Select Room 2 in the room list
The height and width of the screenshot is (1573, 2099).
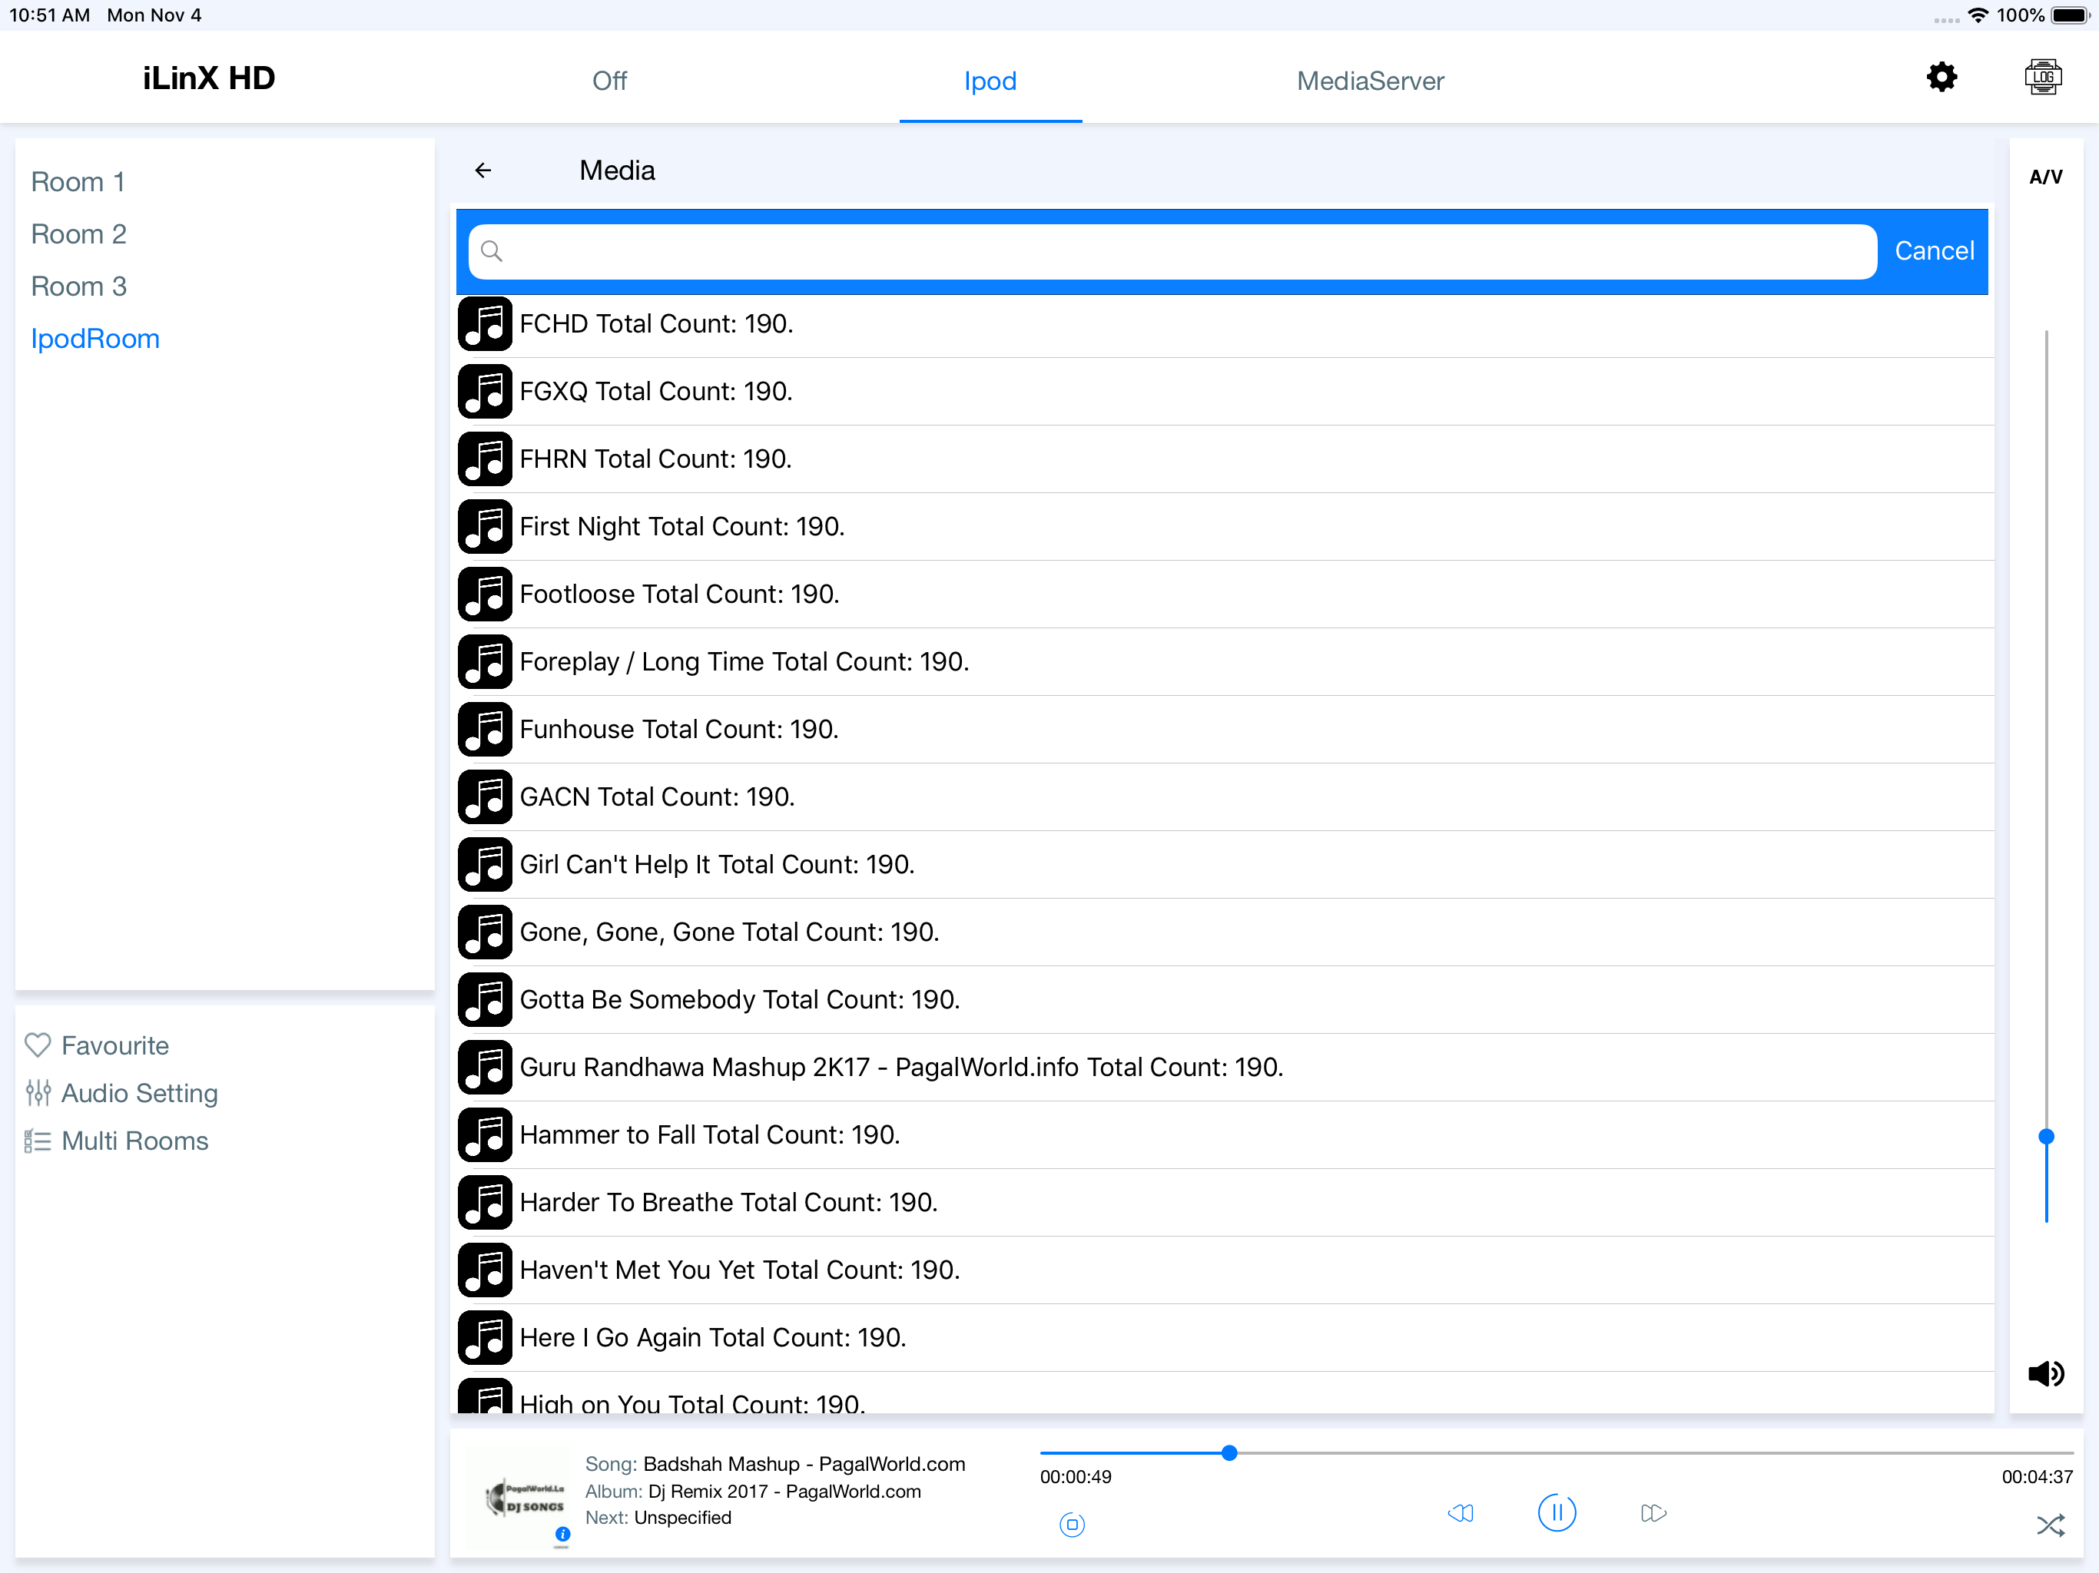(79, 234)
